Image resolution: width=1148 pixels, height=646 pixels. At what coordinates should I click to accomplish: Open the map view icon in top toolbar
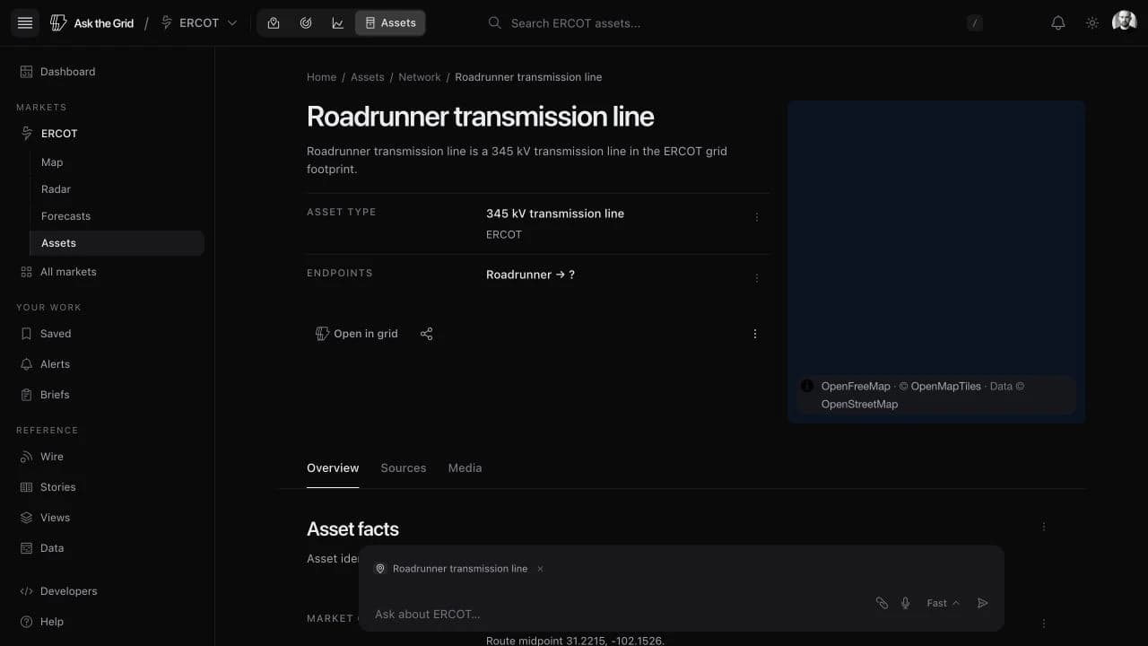click(274, 23)
